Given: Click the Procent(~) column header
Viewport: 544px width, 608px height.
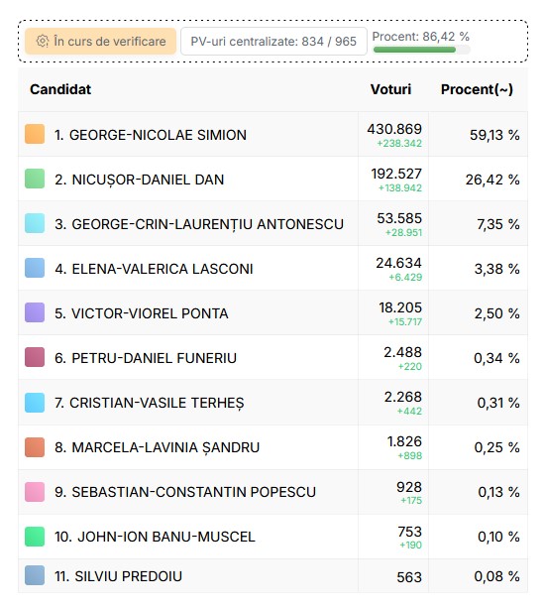Looking at the screenshot, I should (477, 89).
